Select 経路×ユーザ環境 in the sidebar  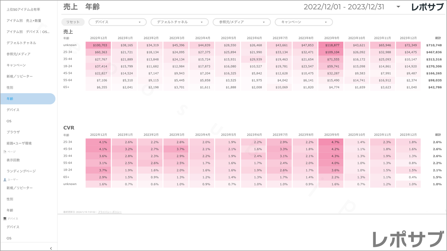pos(19,143)
